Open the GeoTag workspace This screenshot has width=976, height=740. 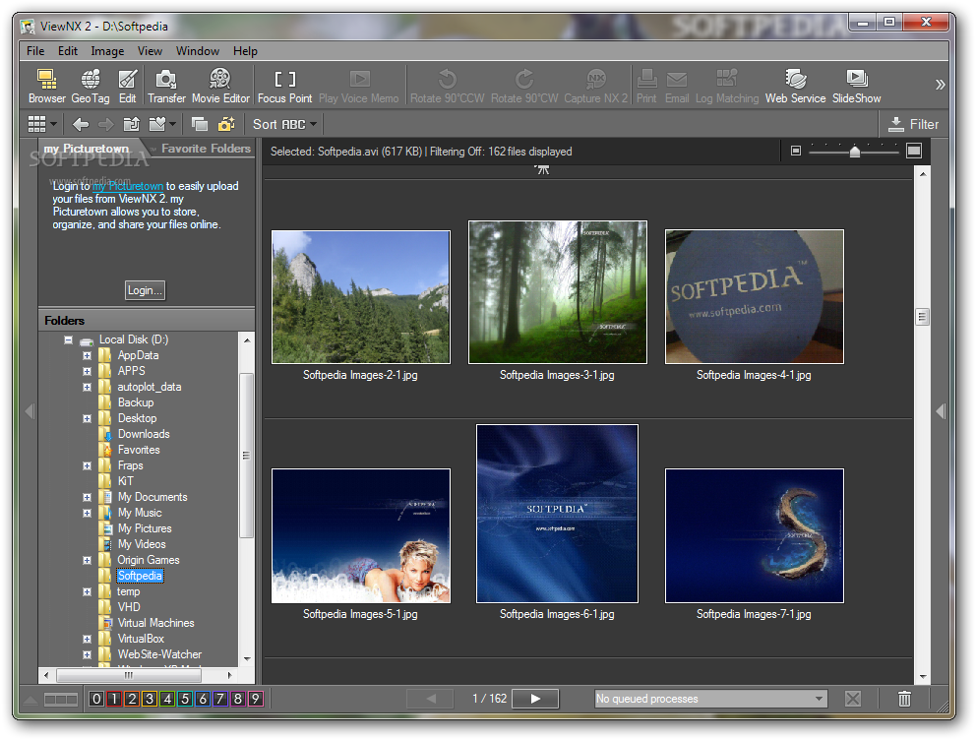click(x=91, y=86)
